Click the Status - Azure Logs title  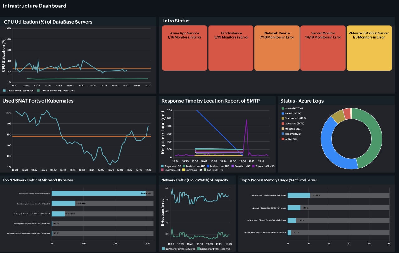pyautogui.click(x=302, y=101)
